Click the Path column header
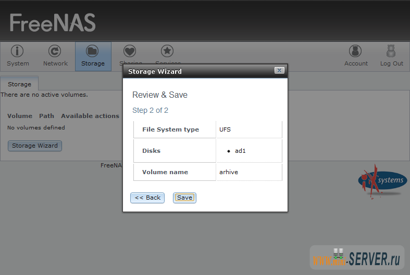Screen dimensions: 410x275 [x=46, y=116]
